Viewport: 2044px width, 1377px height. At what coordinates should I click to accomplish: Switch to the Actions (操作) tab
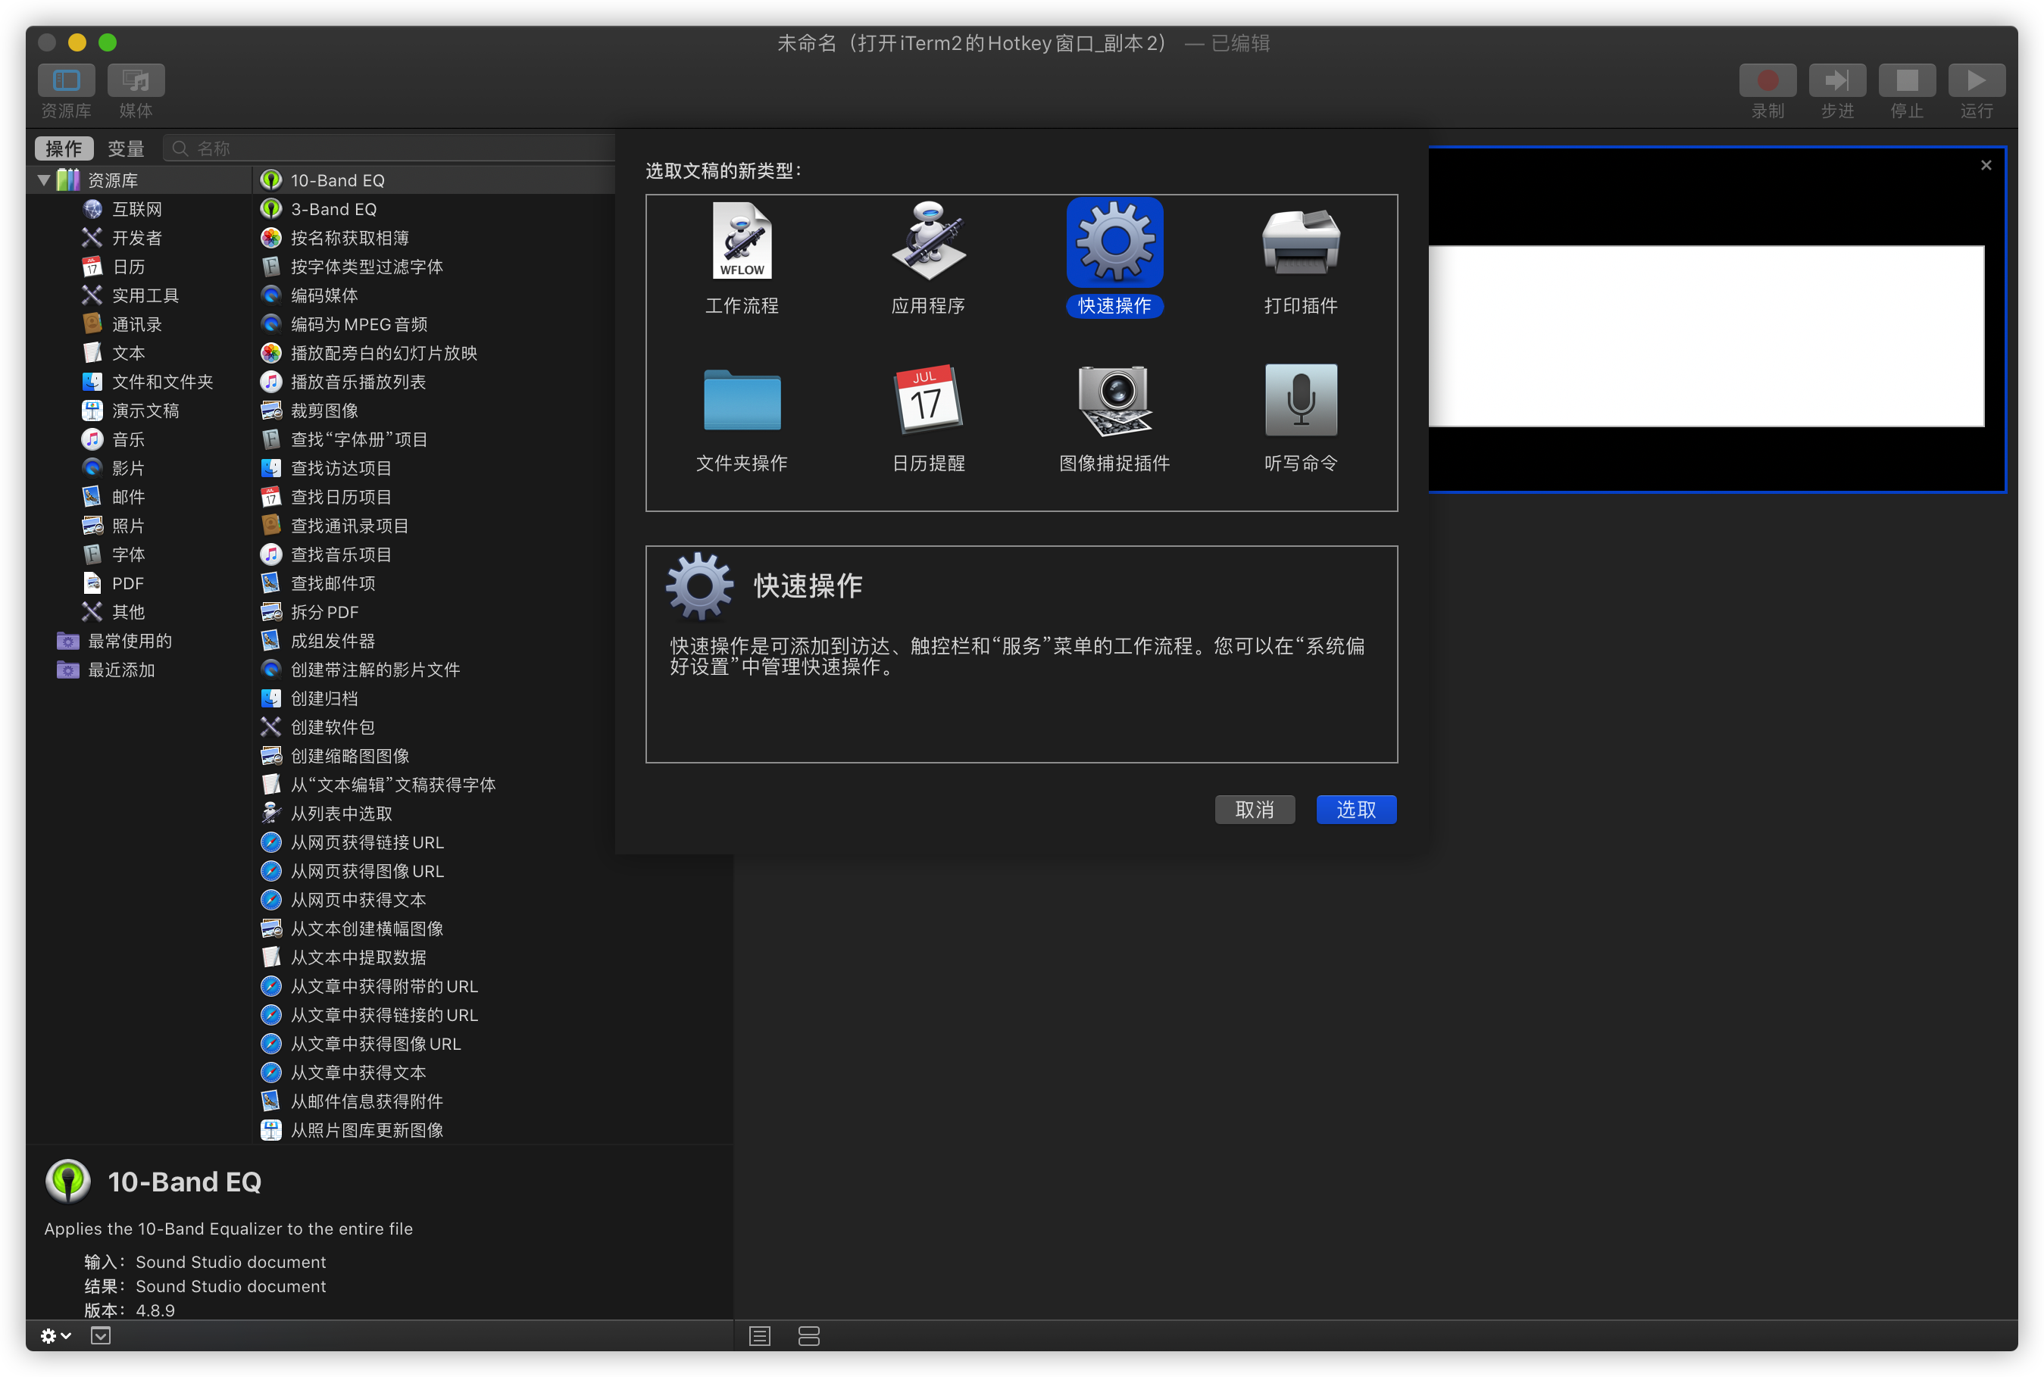coord(63,148)
